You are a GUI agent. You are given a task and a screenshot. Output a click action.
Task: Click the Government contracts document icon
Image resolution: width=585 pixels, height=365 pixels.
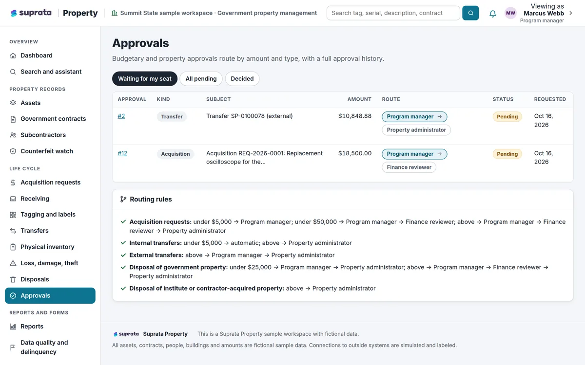(x=13, y=119)
